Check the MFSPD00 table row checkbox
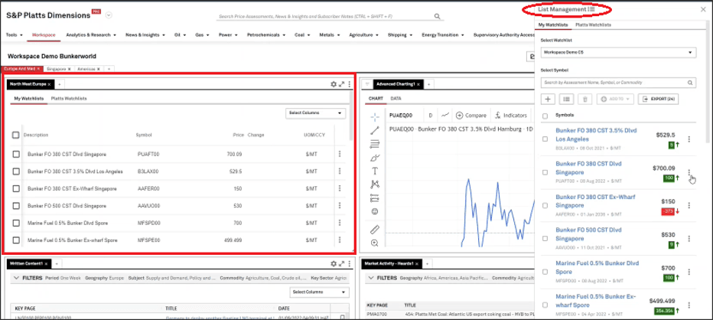This screenshot has height=320, width=713. [16, 223]
